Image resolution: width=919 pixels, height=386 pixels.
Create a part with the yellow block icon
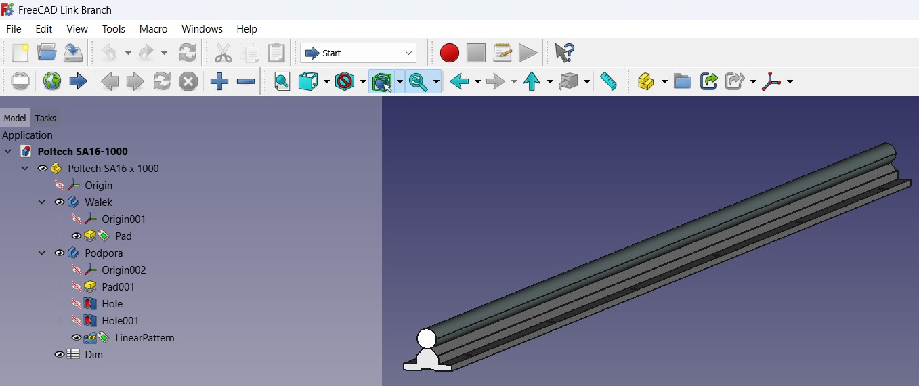coord(647,82)
